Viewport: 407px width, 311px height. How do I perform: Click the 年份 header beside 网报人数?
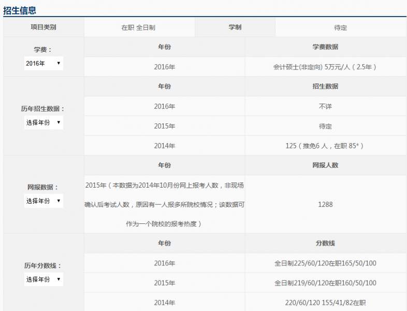(x=165, y=165)
